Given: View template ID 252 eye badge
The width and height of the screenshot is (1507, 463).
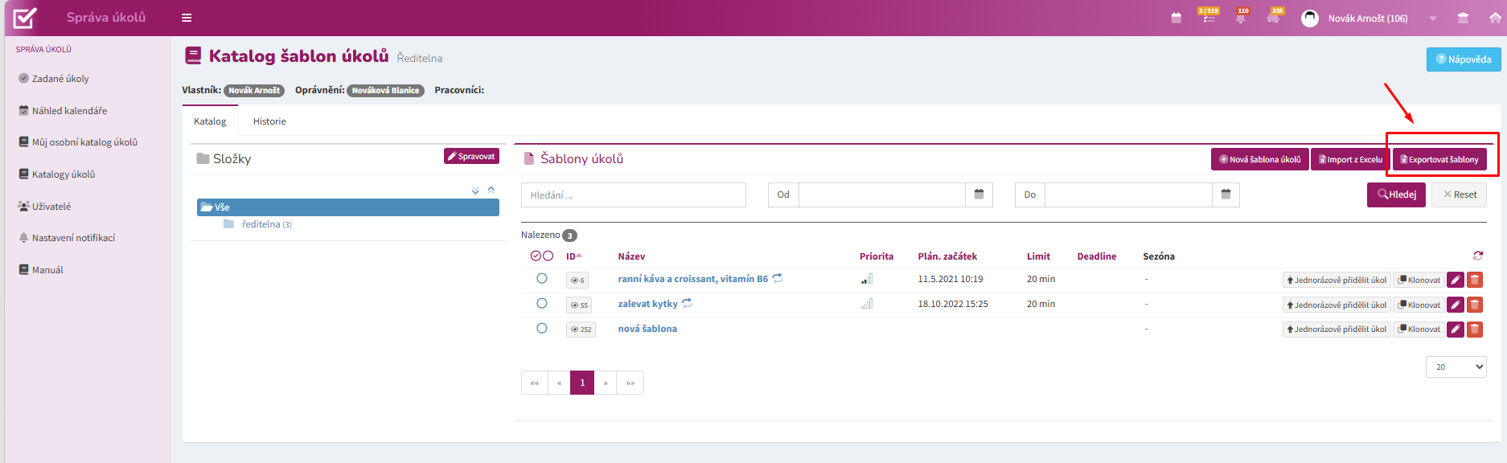Looking at the screenshot, I should (x=581, y=330).
